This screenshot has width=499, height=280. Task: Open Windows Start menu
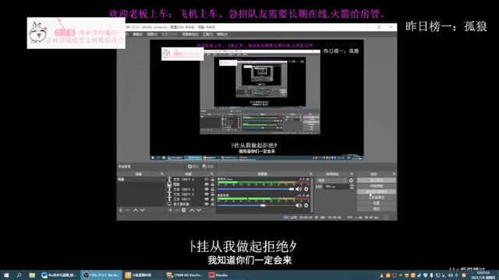6,275
